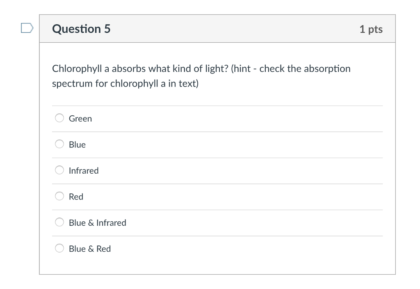Click the Infrared answer label

[x=83, y=171]
